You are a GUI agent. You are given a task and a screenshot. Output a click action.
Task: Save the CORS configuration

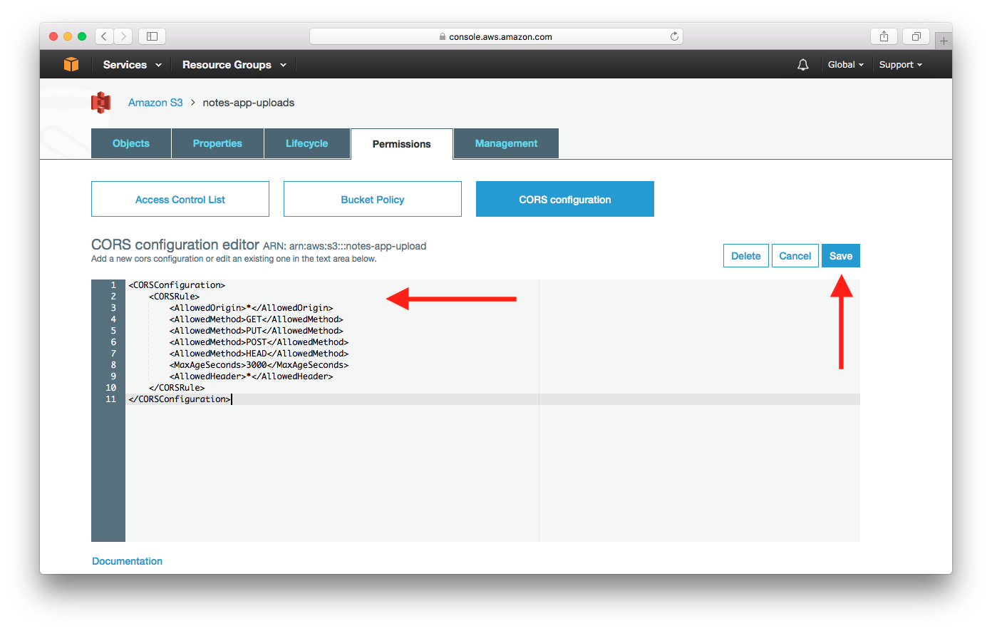click(x=841, y=256)
